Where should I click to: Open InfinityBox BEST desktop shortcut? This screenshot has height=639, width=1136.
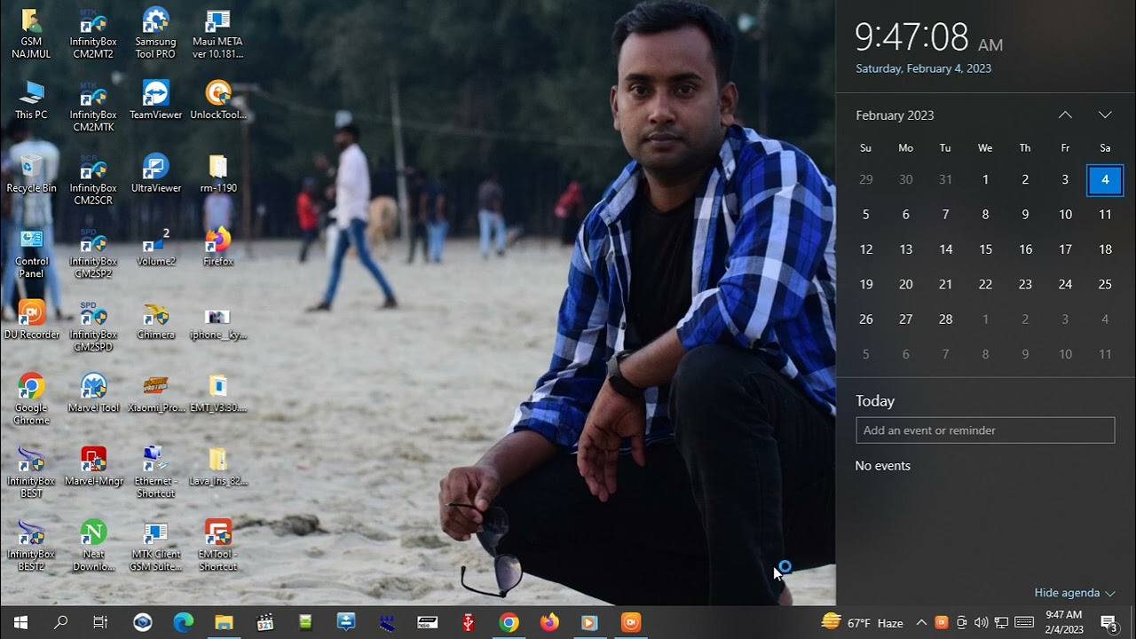click(x=31, y=473)
